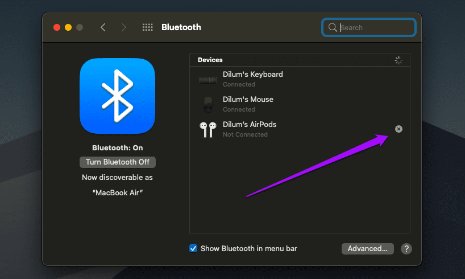Go forward with the right chevron
The height and width of the screenshot is (279, 465).
click(x=124, y=27)
